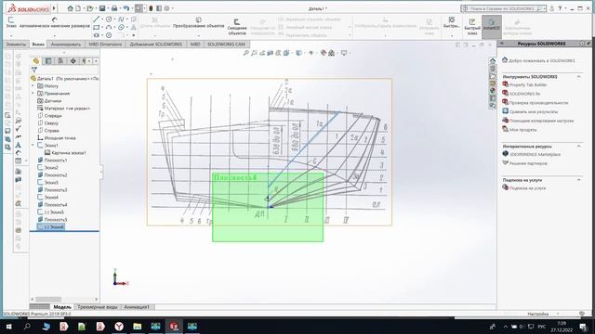
Task: Switch to the Добавления SOLIDWORKS ribbon tab
Action: (155, 45)
